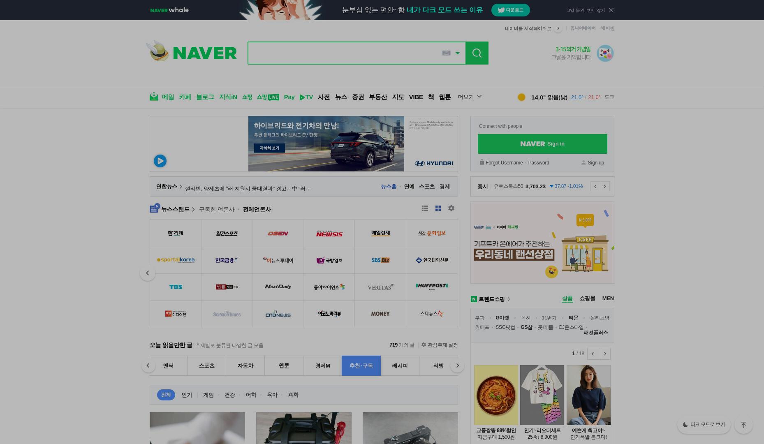The height and width of the screenshot is (444, 764).
Task: Play the Hyundai ad video button
Action: 160,161
